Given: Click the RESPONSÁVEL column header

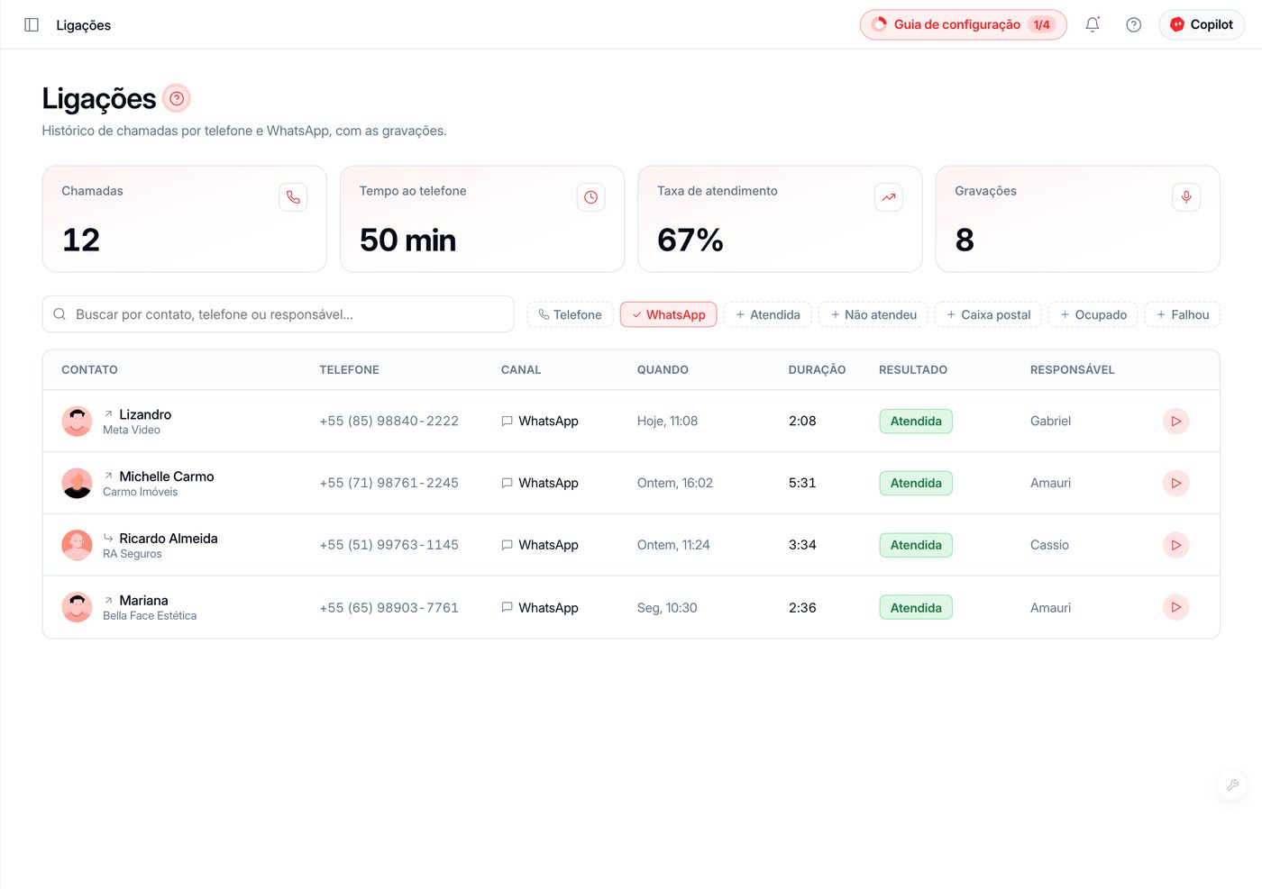Looking at the screenshot, I should (x=1072, y=370).
